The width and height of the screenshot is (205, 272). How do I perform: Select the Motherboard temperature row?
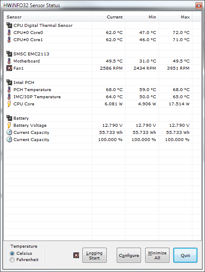(98, 61)
